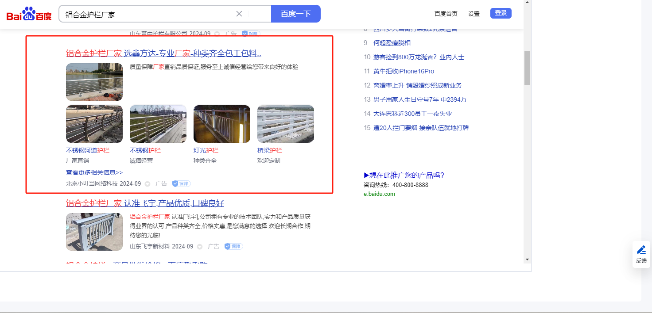
Task: Open result title 认准飞宇,产品优质,口碑良好
Action: tap(174, 203)
